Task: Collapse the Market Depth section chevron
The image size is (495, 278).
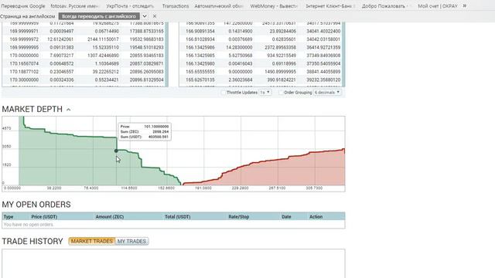Action: (x=69, y=110)
